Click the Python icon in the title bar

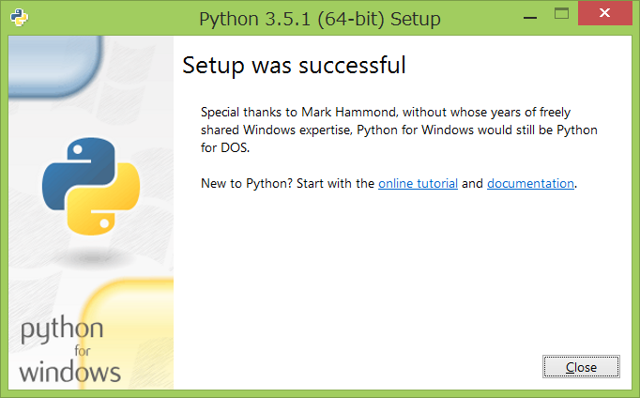19,18
